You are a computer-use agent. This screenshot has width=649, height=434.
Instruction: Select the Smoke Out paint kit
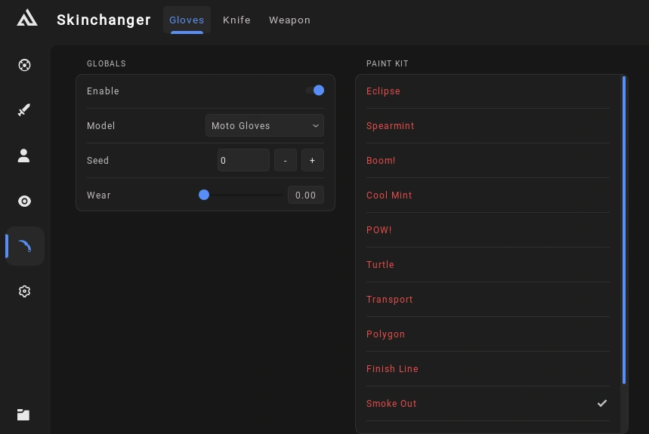tap(487, 403)
